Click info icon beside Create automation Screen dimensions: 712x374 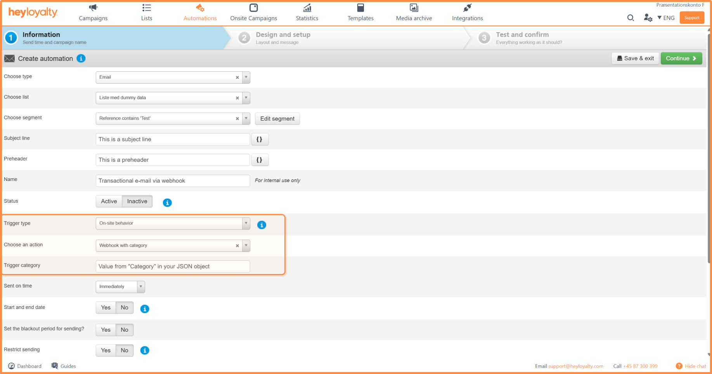point(81,59)
